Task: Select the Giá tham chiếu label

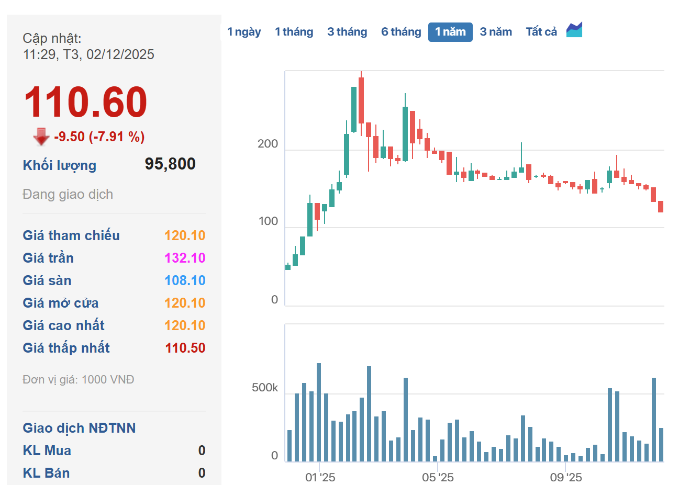Action: pyautogui.click(x=71, y=235)
